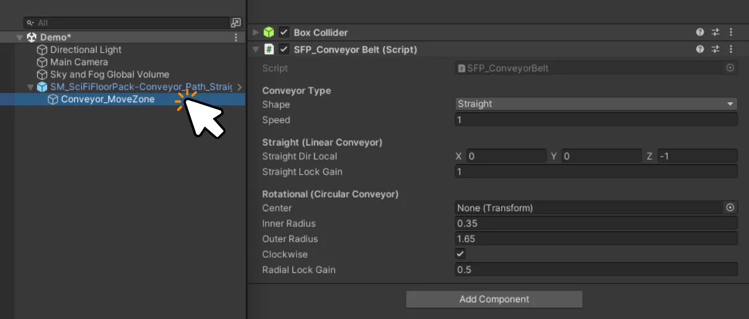Screen dimensions: 749x319
Task: Click the Box Collider green cube icon
Action: 269,32
